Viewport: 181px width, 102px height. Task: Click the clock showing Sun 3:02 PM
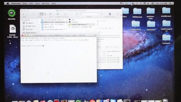coord(161,3)
